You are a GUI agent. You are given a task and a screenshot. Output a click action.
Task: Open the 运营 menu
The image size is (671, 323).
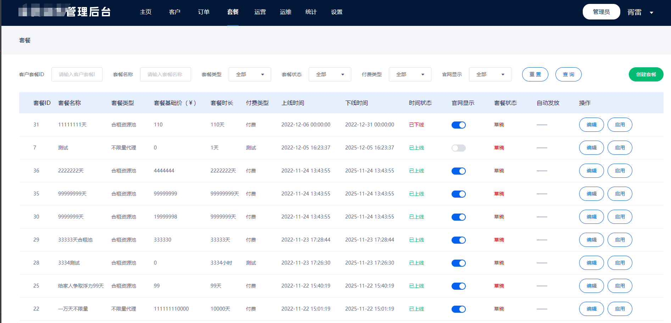click(260, 12)
